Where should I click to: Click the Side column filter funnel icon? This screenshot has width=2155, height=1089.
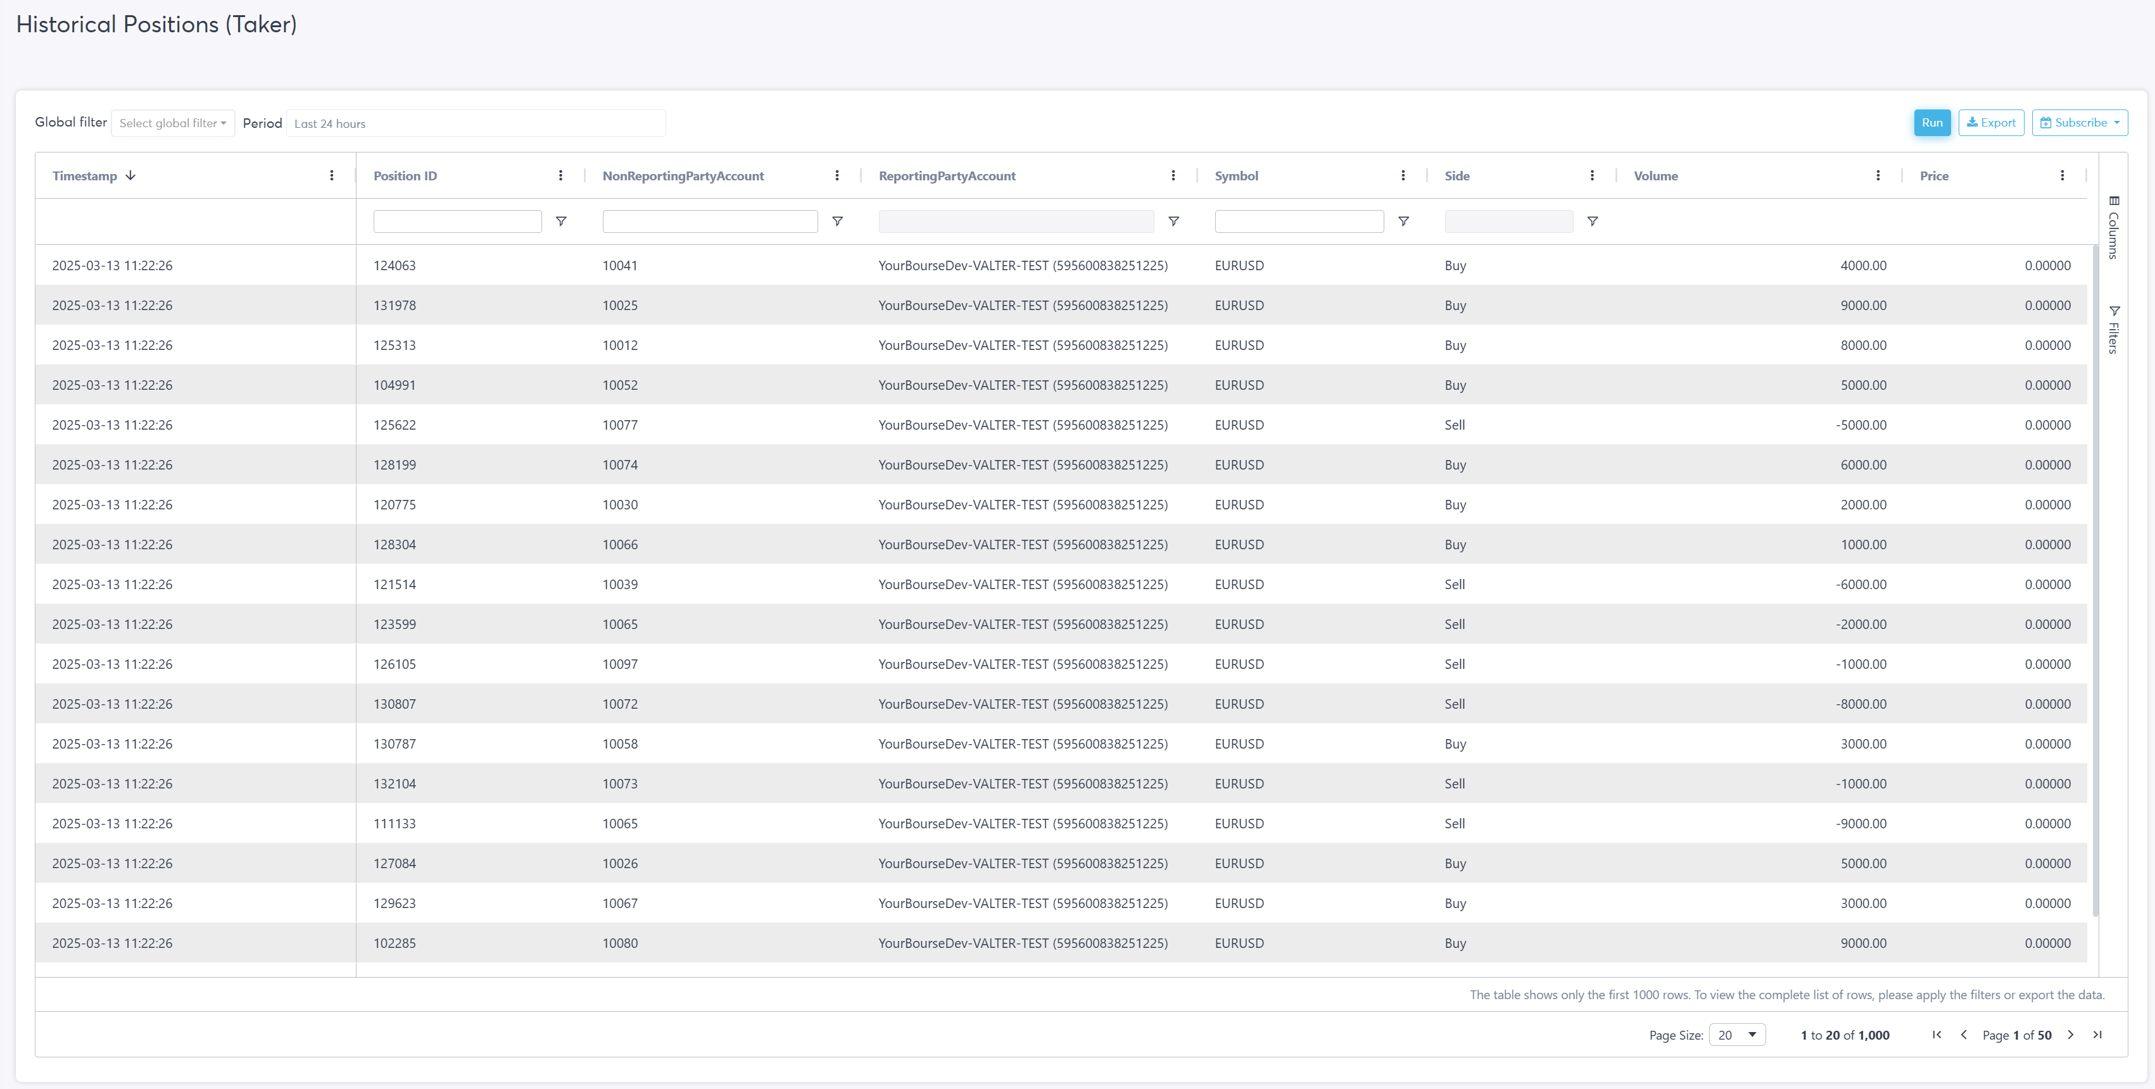[1592, 221]
